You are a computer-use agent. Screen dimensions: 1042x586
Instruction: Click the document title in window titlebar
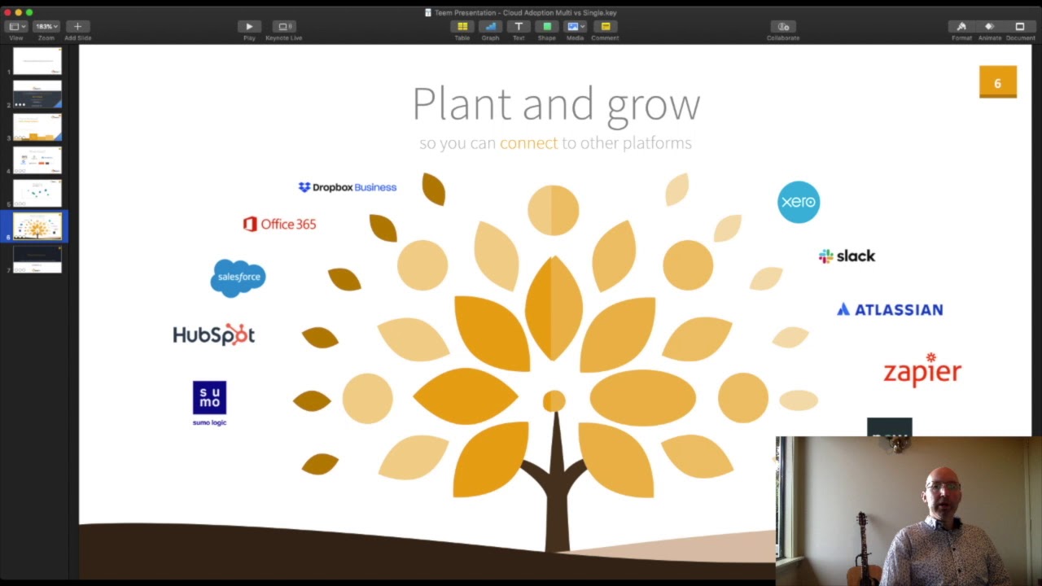click(526, 12)
